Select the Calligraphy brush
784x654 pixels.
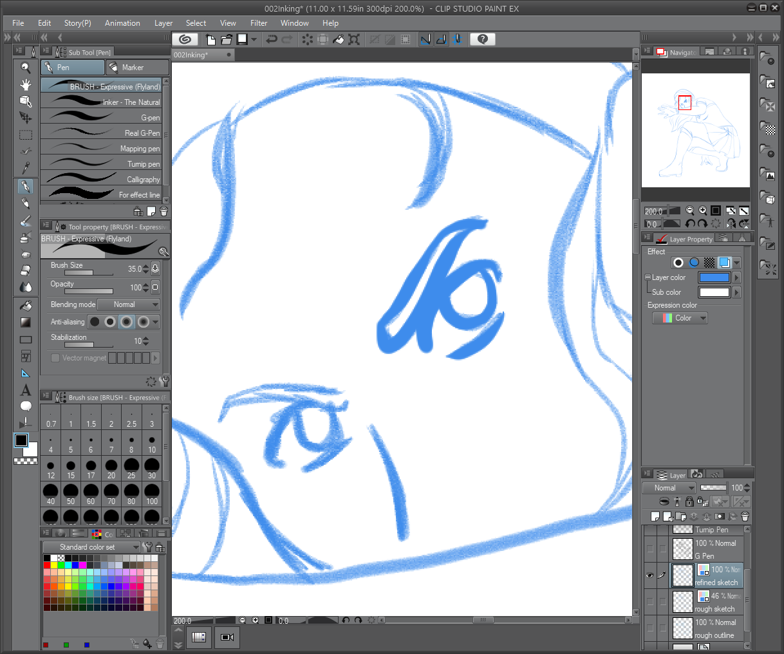pyautogui.click(x=101, y=180)
